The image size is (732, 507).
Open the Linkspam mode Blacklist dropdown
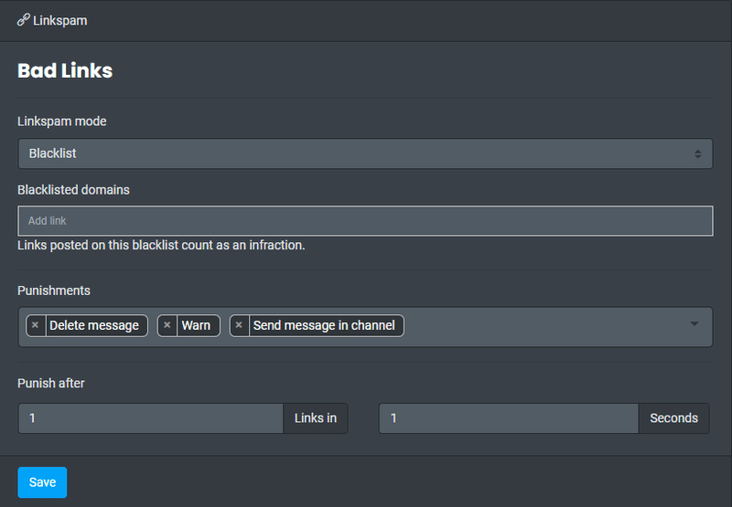point(365,153)
